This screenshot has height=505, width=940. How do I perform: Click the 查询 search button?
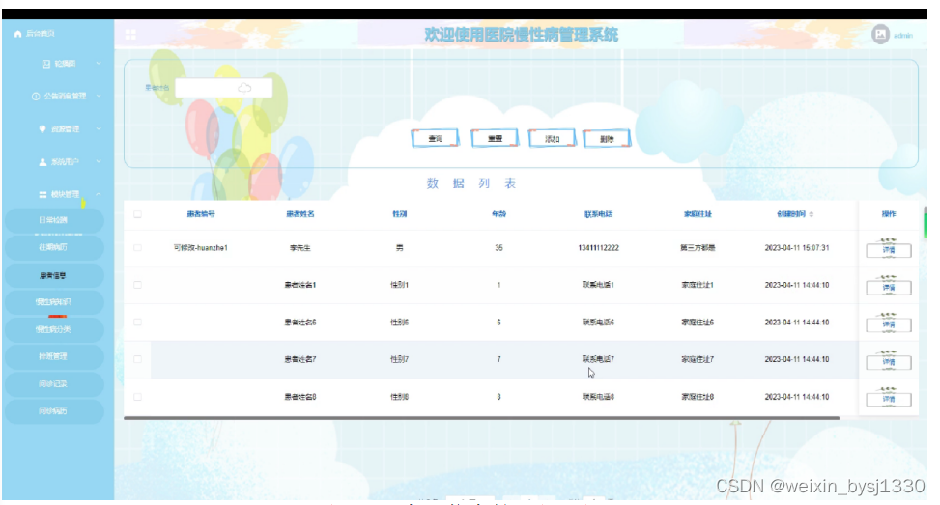click(436, 138)
